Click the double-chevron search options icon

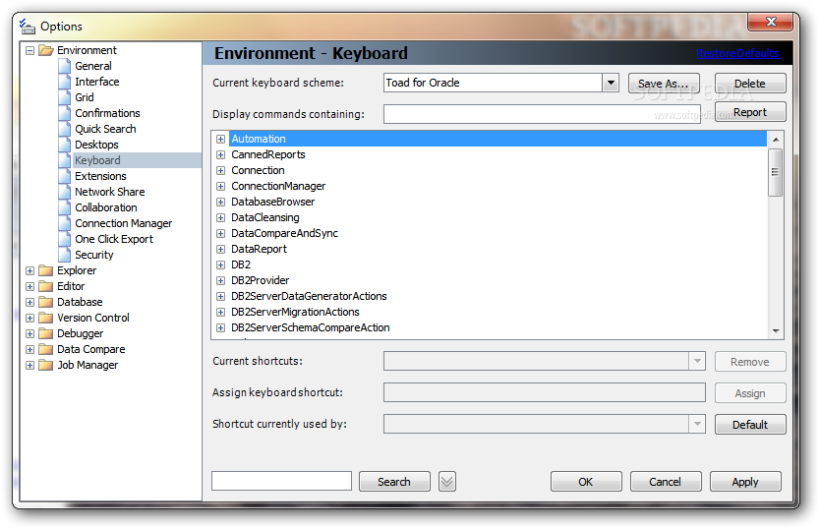[447, 482]
